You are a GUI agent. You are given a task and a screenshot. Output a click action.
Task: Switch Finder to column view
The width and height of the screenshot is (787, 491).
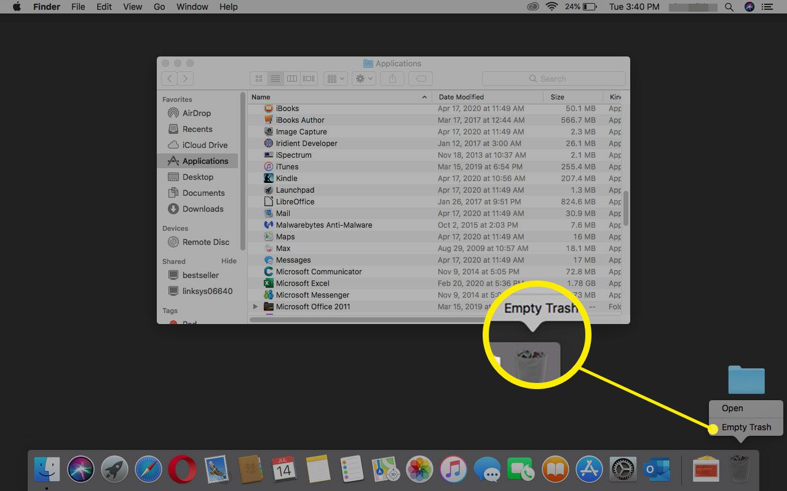[x=292, y=79]
